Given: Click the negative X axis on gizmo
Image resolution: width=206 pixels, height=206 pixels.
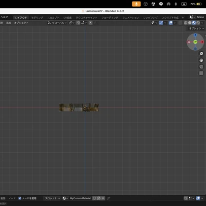Looking at the screenshot, I should [x=189, y=42].
